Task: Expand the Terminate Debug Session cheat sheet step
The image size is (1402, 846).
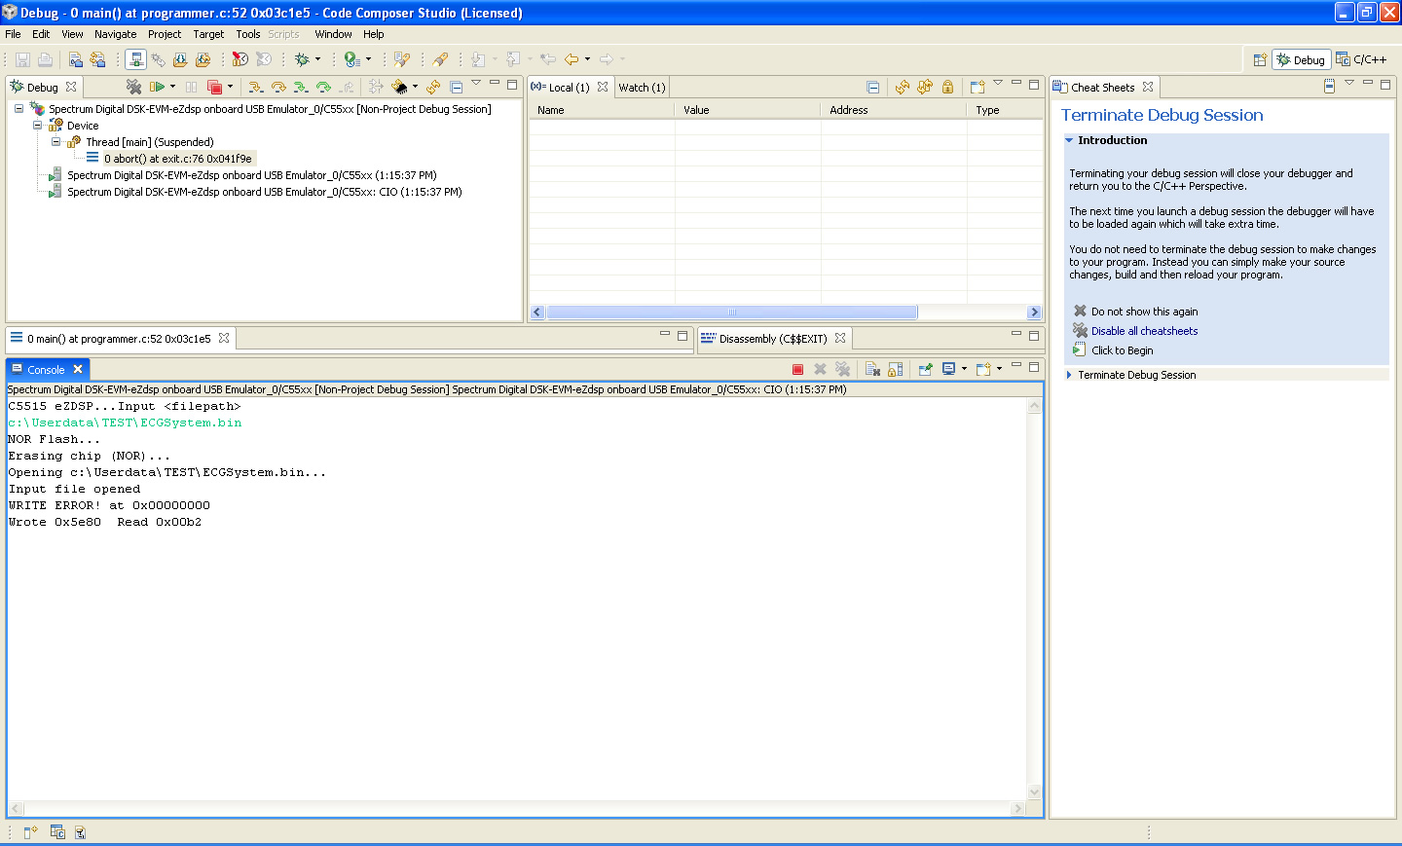Action: coord(1069,375)
